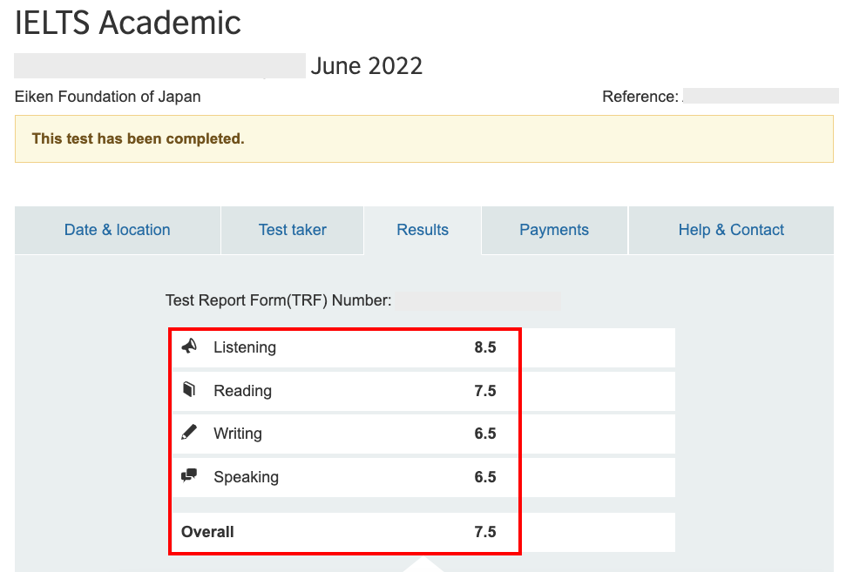Click the Reading book icon
846x572 pixels.
[x=189, y=390]
